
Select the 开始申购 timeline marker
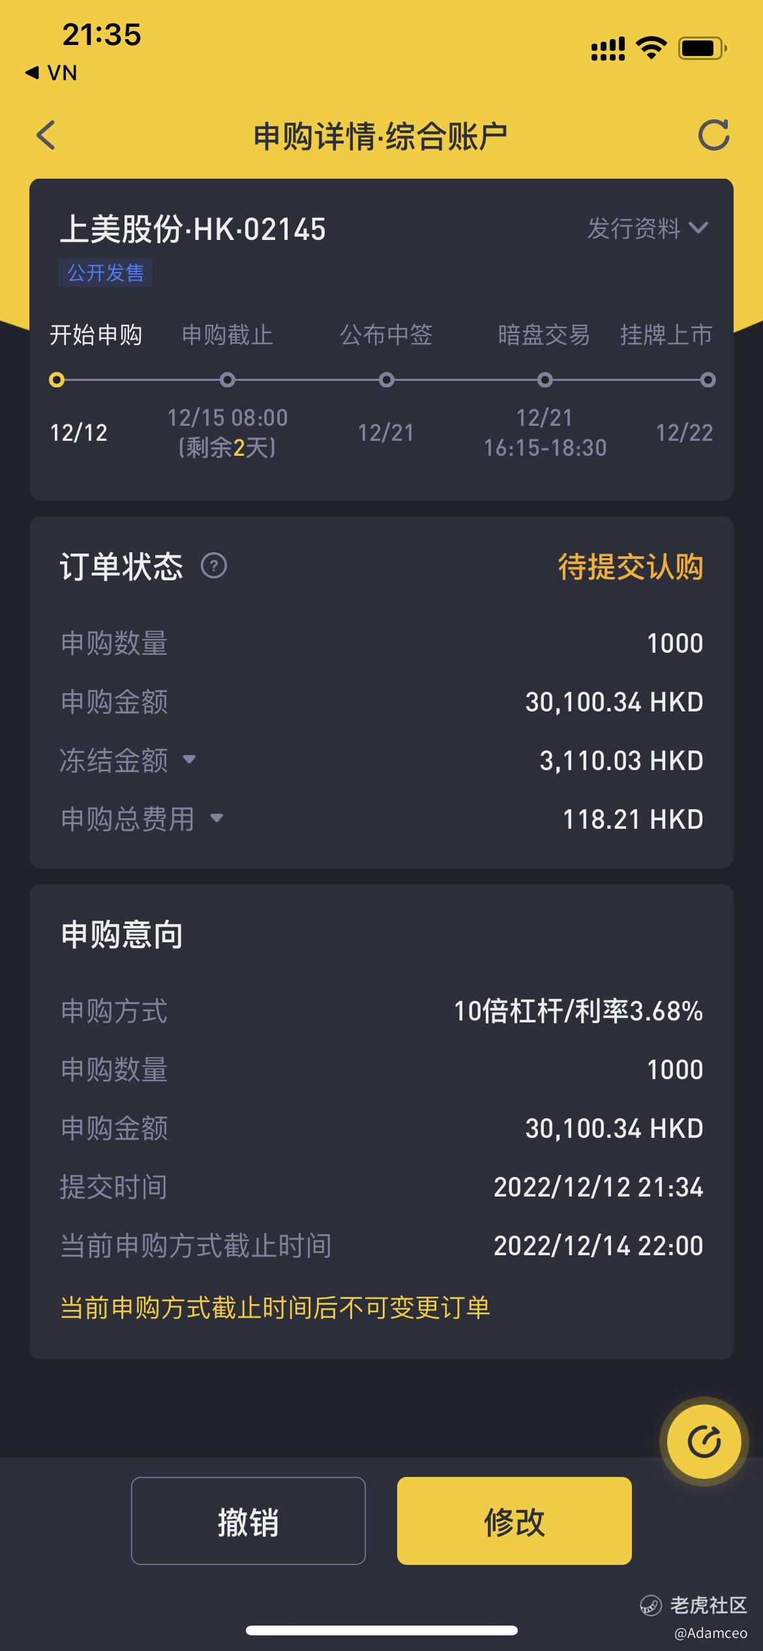point(57,379)
